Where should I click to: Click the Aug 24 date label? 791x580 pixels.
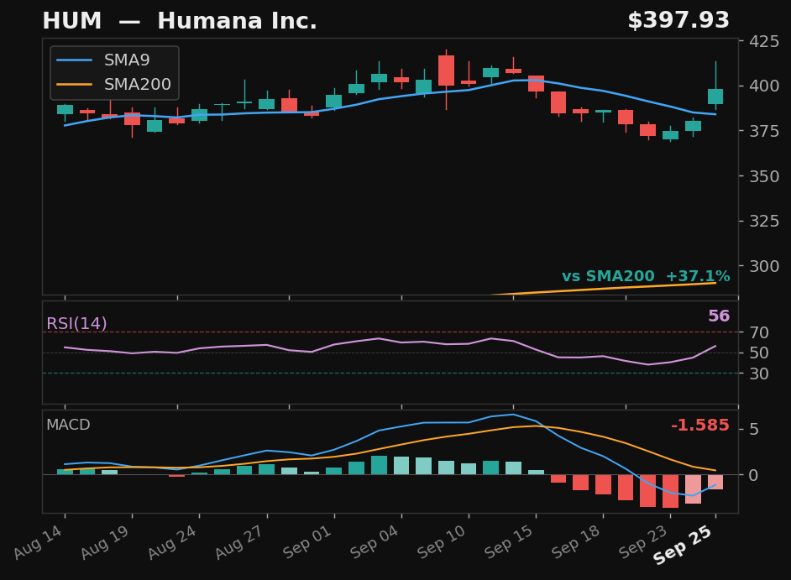point(173,542)
